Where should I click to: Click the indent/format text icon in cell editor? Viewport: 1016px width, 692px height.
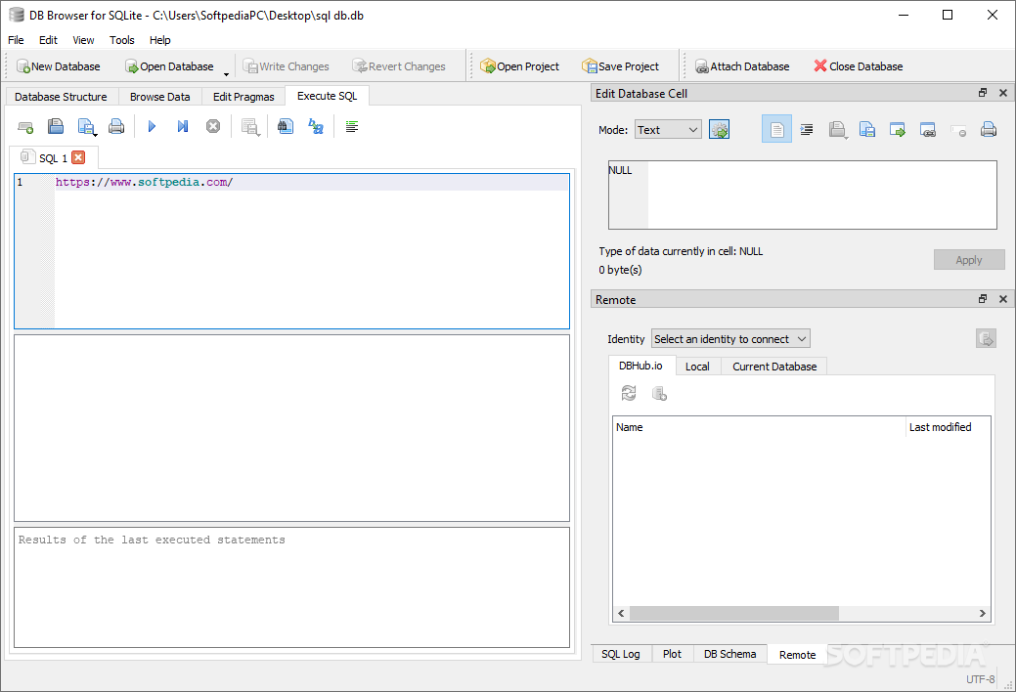coord(807,130)
